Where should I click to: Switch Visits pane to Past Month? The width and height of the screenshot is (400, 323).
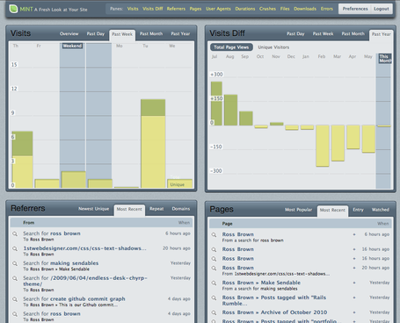click(x=151, y=33)
